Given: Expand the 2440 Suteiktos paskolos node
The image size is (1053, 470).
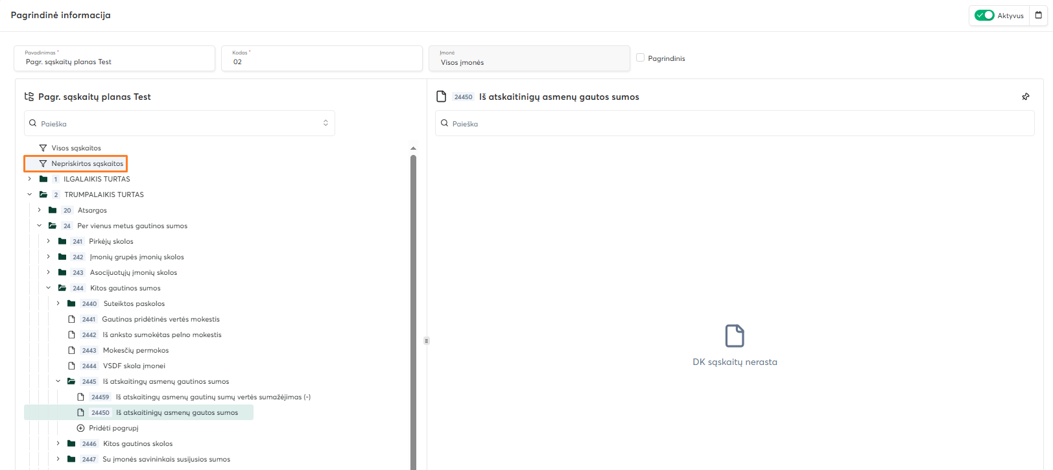Looking at the screenshot, I should (x=58, y=303).
